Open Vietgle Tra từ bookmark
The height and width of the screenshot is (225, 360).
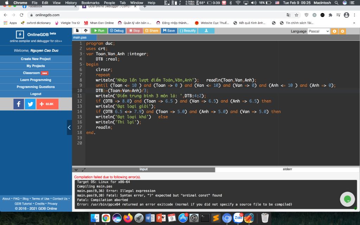[x=67, y=23]
